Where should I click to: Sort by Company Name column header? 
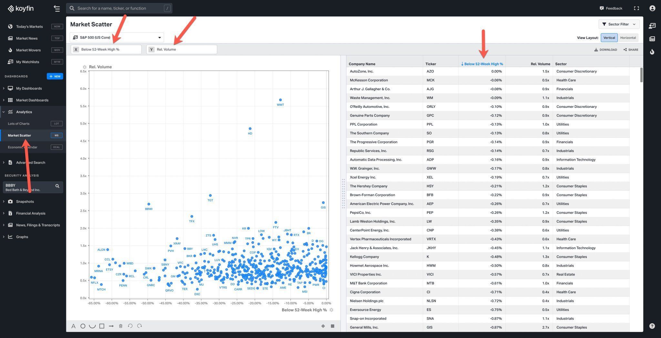coord(362,64)
